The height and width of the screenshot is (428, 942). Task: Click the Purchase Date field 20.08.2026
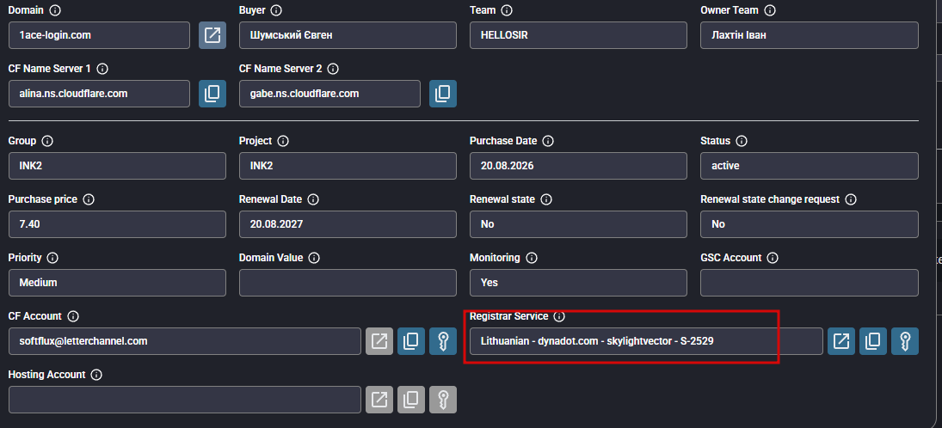click(x=578, y=166)
